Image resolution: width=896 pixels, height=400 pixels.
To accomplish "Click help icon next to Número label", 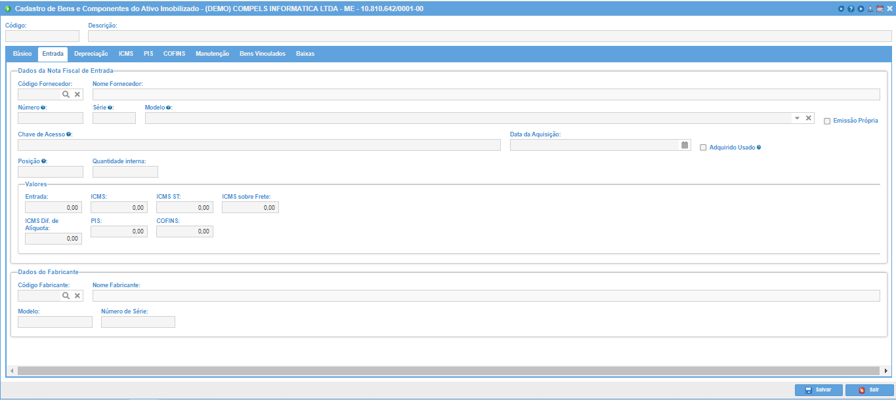I will click(43, 108).
